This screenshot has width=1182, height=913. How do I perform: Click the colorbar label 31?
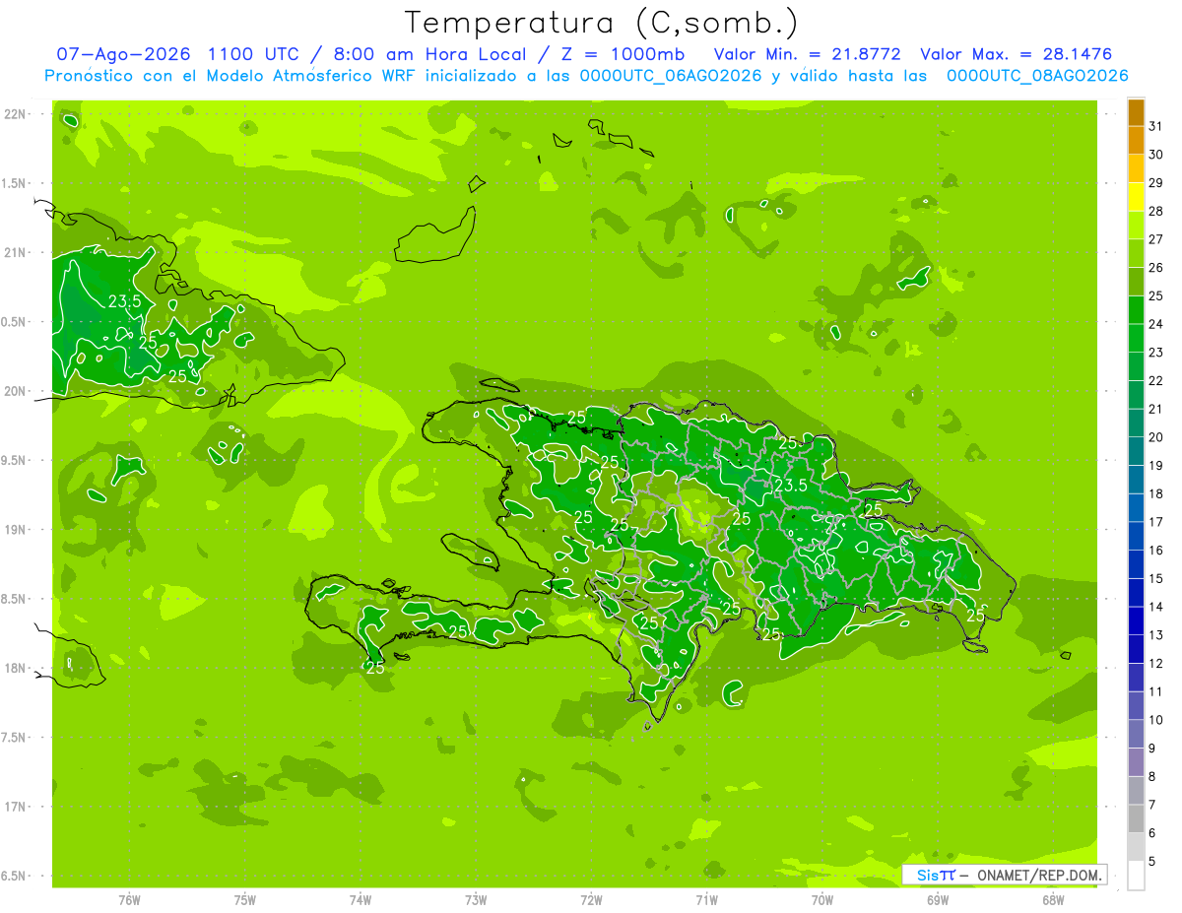pyautogui.click(x=1155, y=126)
